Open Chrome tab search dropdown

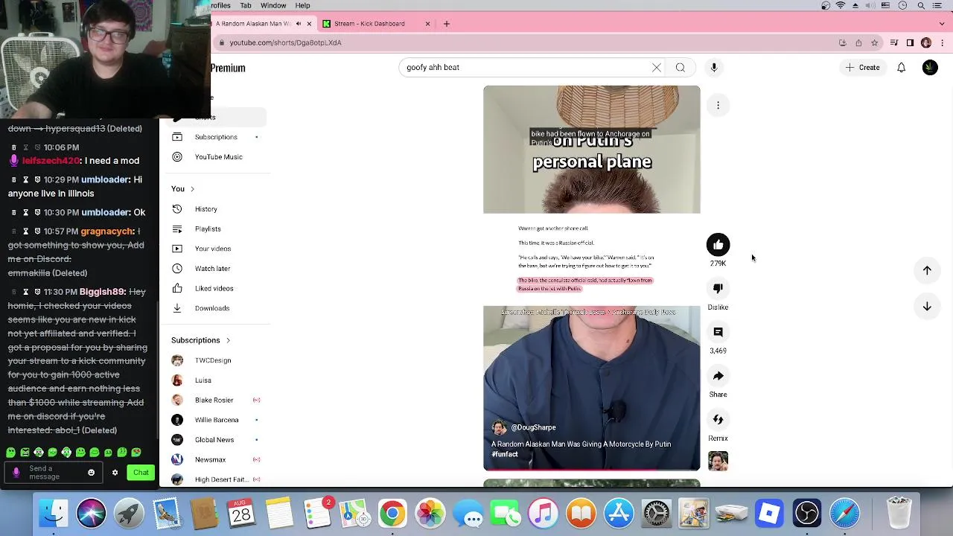point(942,24)
